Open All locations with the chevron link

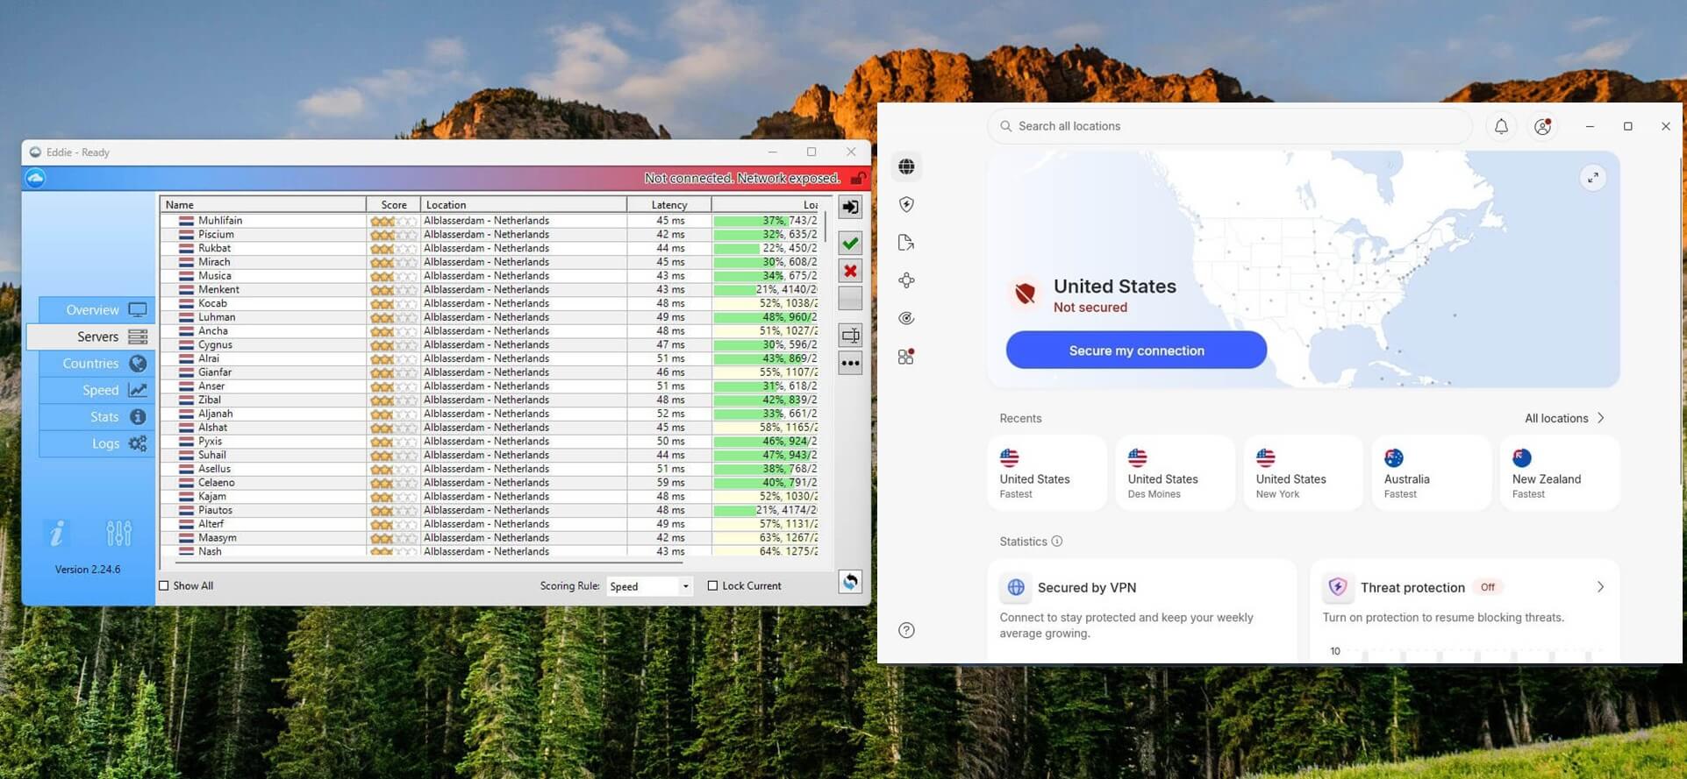(x=1564, y=418)
